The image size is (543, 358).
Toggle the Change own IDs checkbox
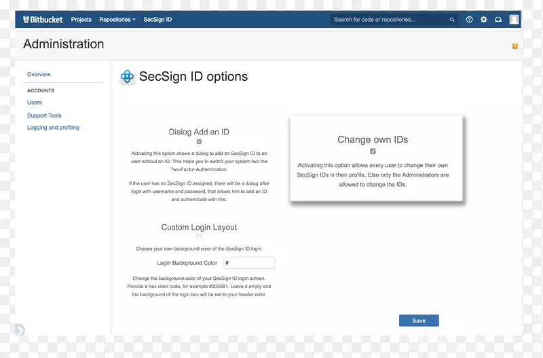click(373, 151)
